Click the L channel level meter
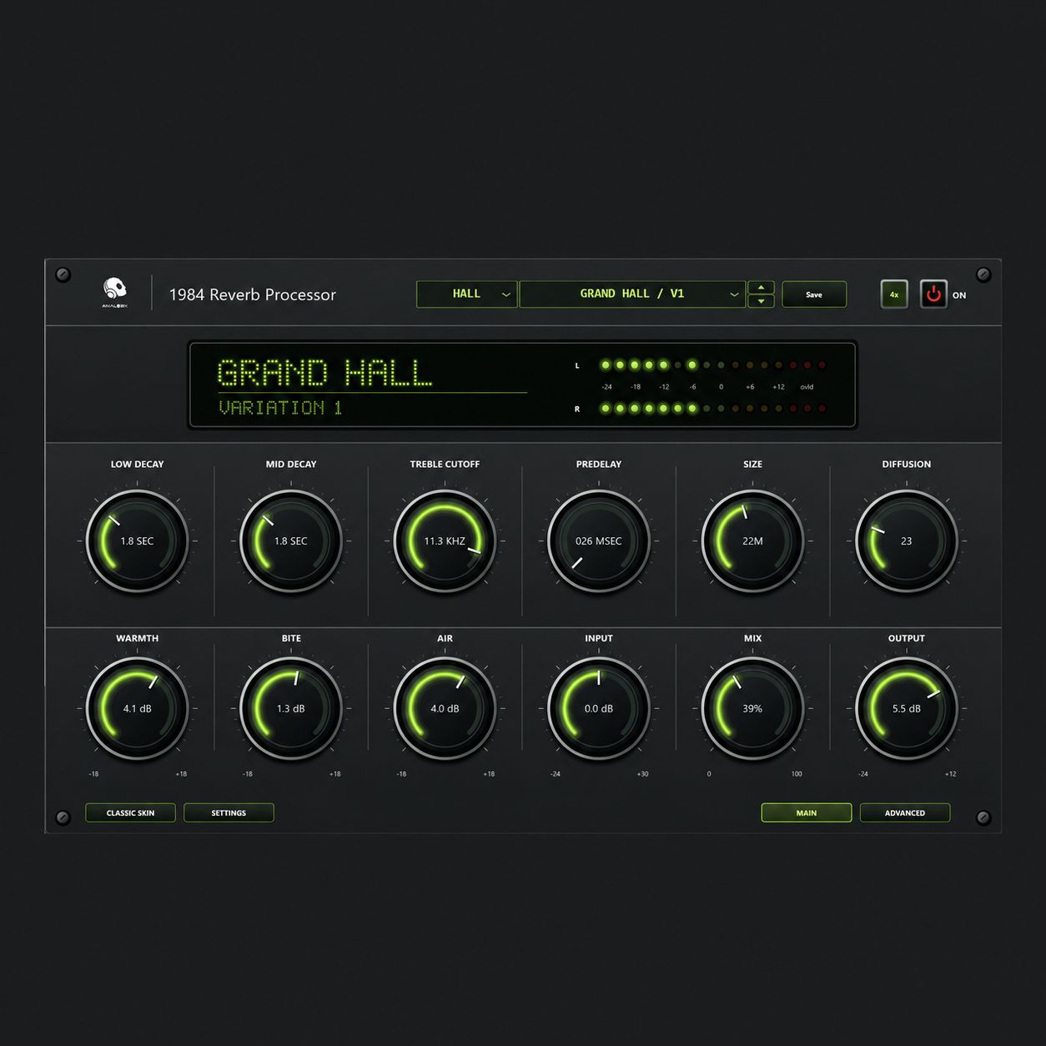 (x=713, y=365)
